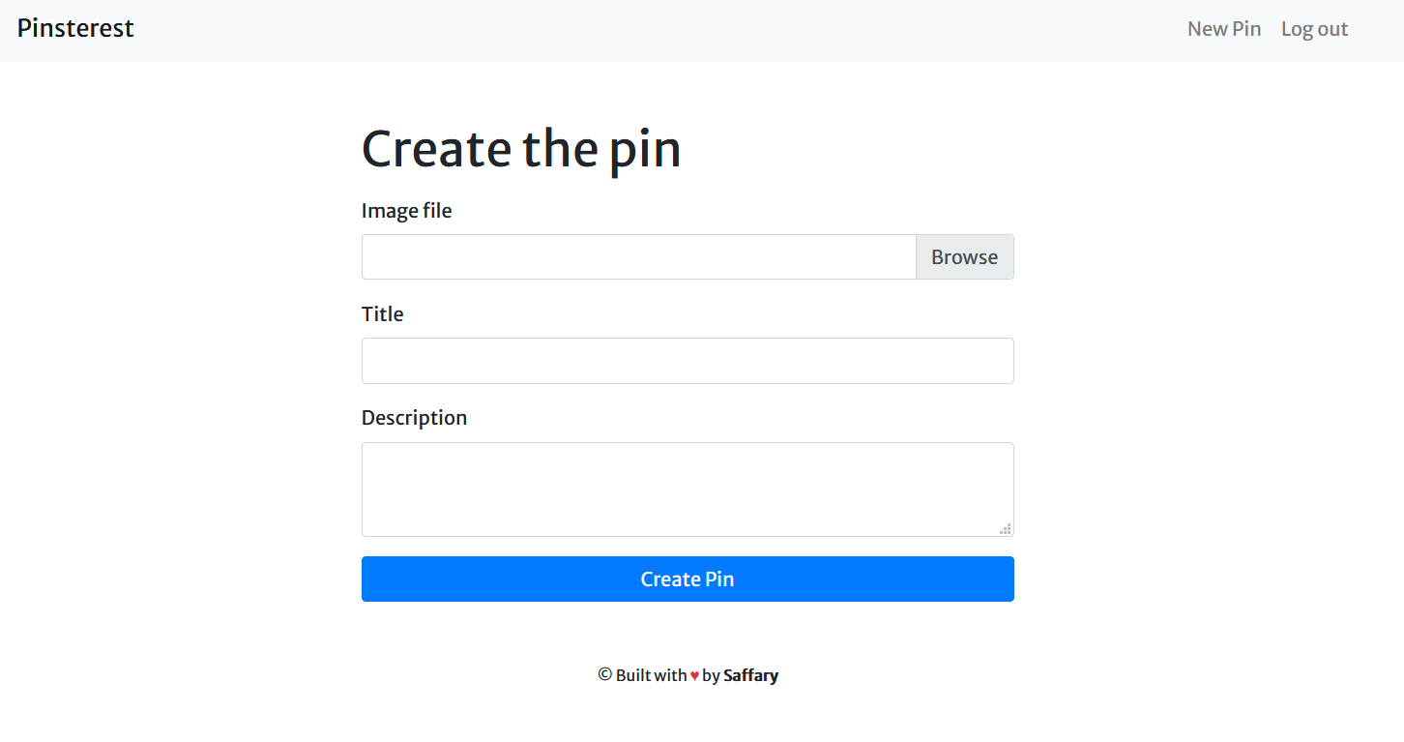Viewport: 1404px width, 742px height.
Task: Click inside the Description text area
Action: click(687, 489)
